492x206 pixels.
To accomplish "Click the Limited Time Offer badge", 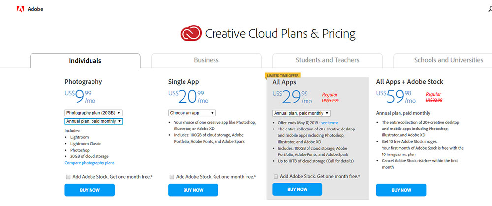I will (282, 76).
